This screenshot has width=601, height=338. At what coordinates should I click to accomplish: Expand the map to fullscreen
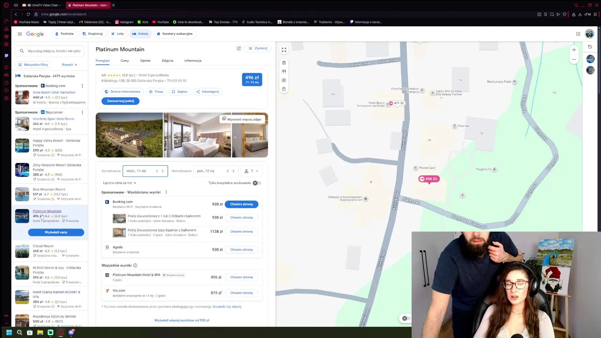[284, 50]
